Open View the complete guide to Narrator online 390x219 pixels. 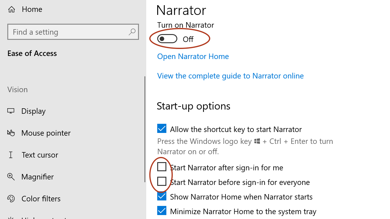point(230,76)
